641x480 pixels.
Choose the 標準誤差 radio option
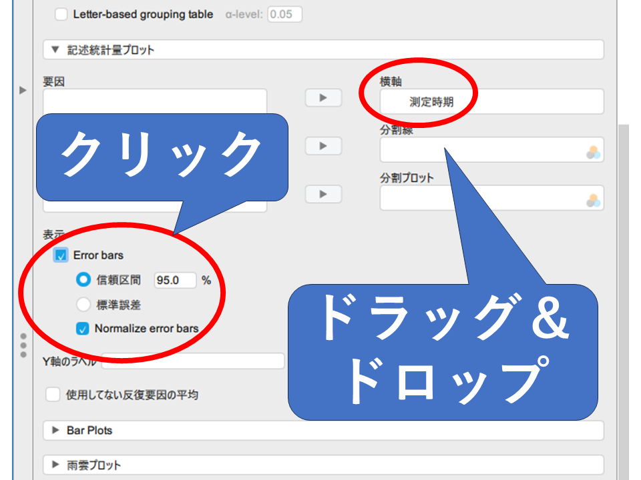[x=83, y=305]
